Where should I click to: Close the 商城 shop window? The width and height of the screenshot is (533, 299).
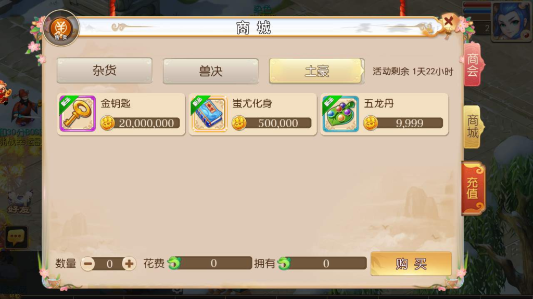(449, 21)
